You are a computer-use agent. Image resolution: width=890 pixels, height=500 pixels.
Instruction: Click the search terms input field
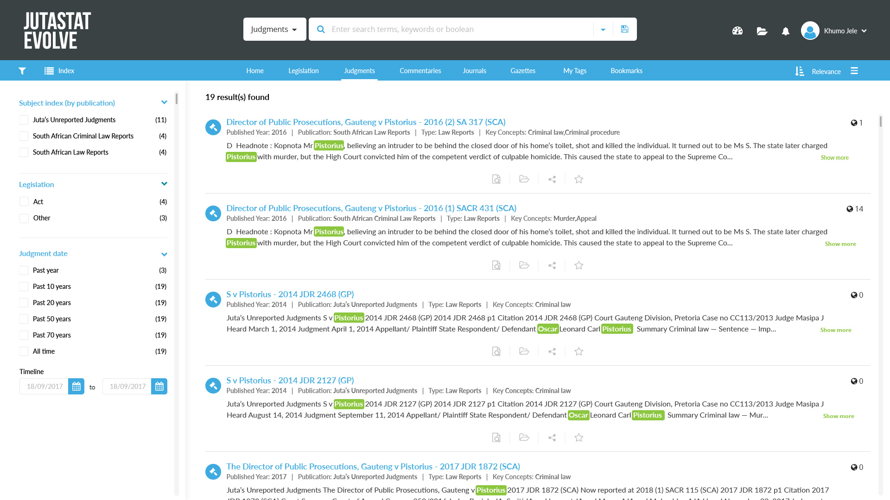point(459,29)
